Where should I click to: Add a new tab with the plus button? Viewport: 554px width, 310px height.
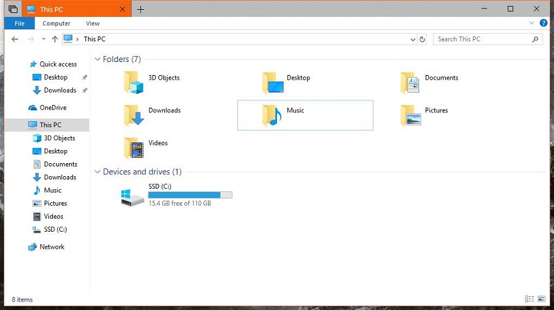[141, 9]
